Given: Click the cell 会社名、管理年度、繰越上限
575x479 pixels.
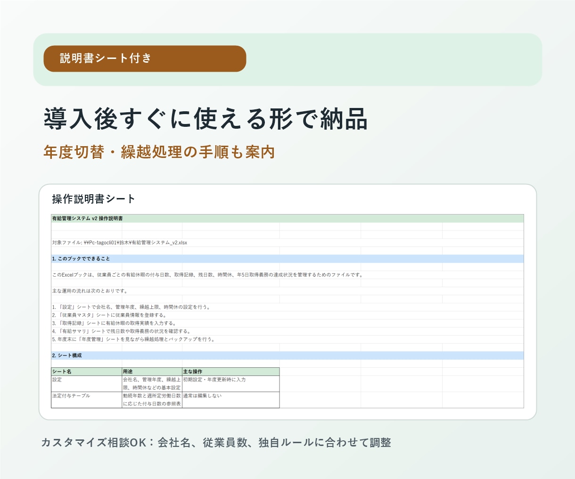Looking at the screenshot, I should (152, 383).
